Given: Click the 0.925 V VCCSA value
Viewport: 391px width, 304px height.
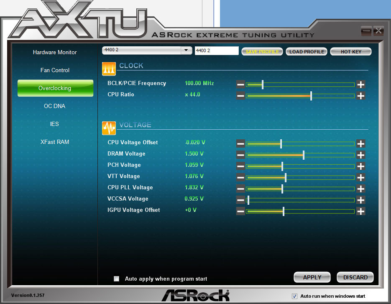Looking at the screenshot, I should pyautogui.click(x=194, y=198).
